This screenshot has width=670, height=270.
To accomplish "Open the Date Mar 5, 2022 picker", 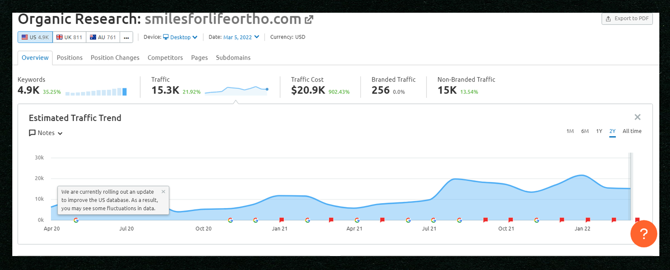I will click(x=241, y=37).
